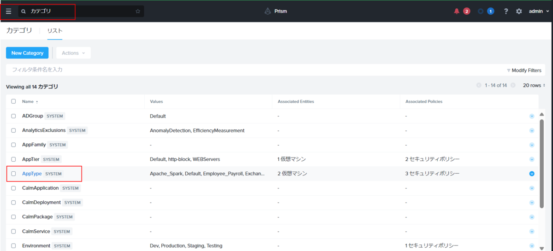Open the hamburger main menu
Viewport: 553px width, 251px height.
[x=8, y=11]
